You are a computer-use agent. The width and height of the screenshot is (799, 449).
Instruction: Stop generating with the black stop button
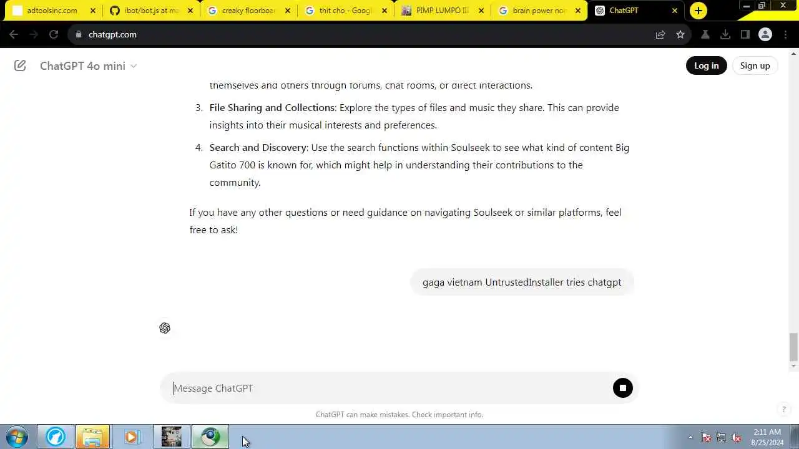coord(622,388)
